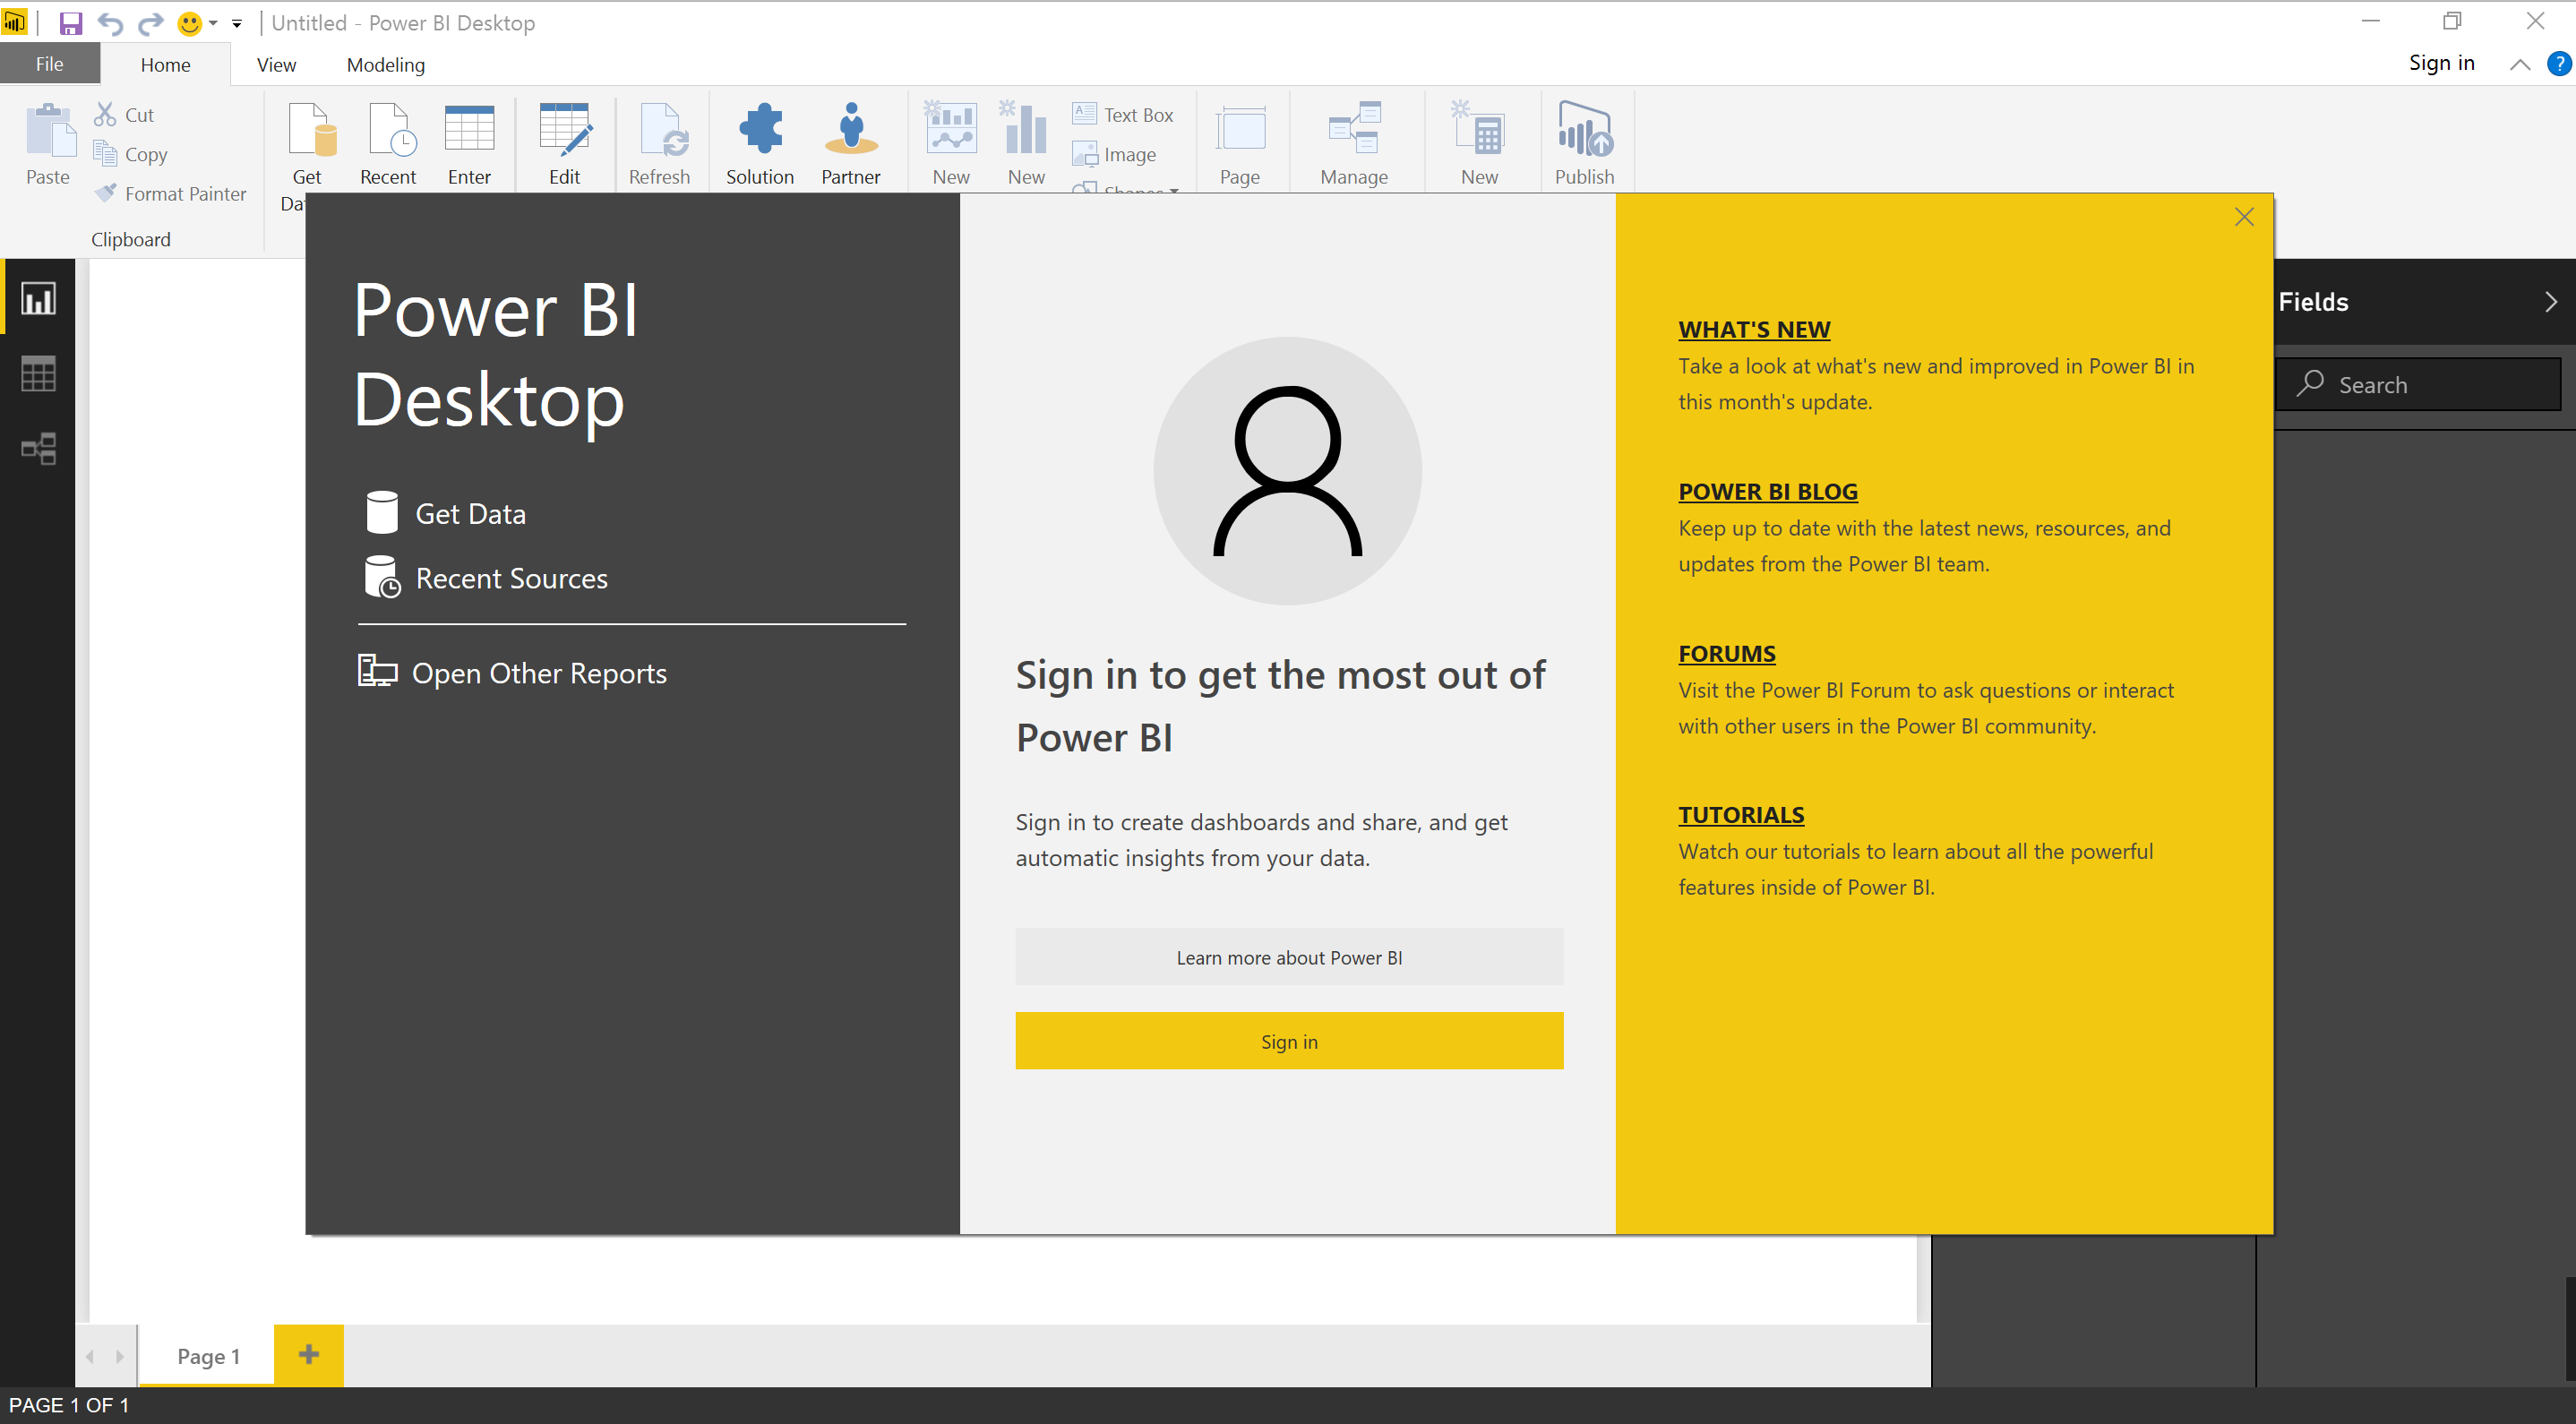The width and height of the screenshot is (2576, 1424).
Task: Click the user avatar placeholder image
Action: [1287, 471]
